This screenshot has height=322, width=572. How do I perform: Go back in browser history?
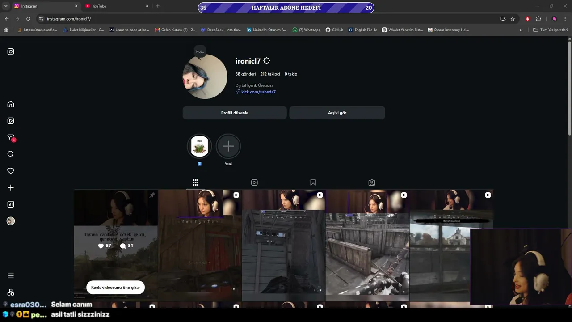click(x=7, y=19)
